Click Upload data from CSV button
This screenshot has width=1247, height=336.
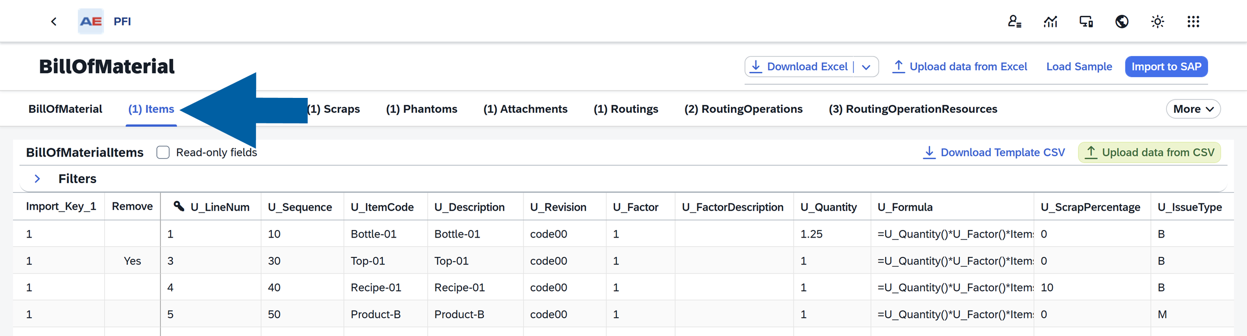1149,152
